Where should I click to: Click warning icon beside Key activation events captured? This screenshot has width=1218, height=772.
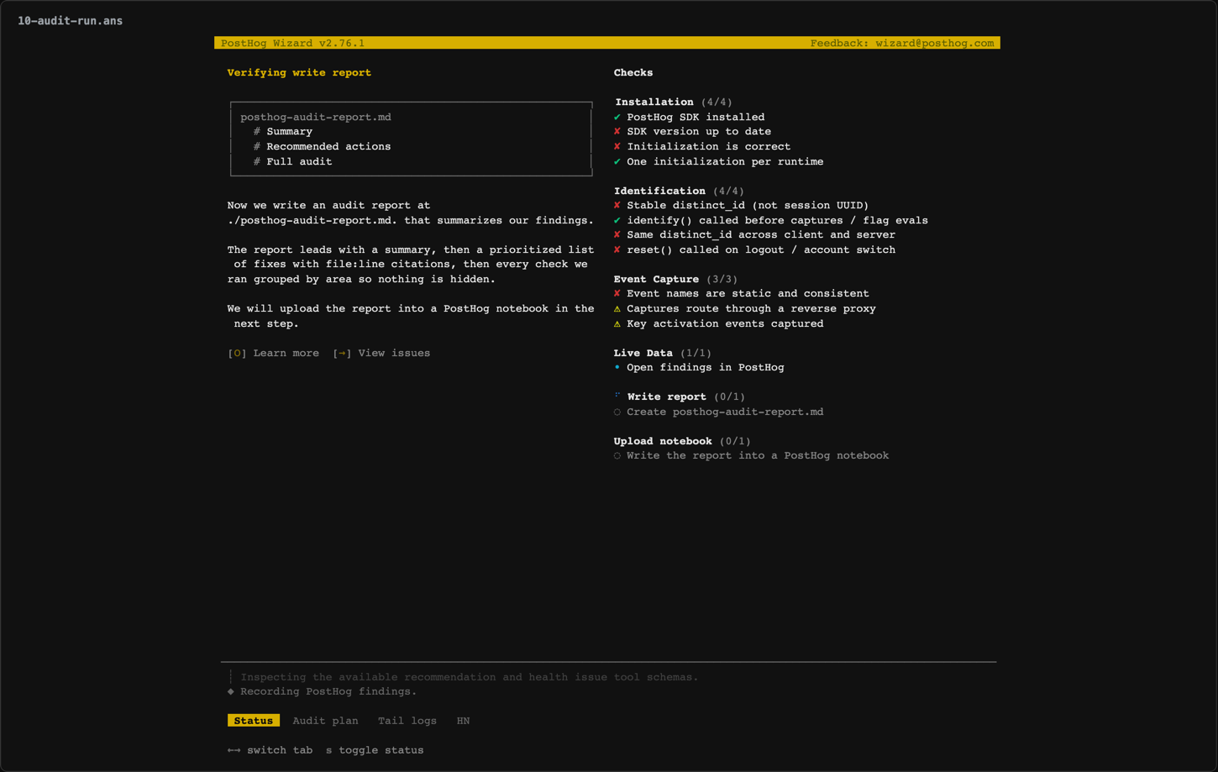point(617,323)
